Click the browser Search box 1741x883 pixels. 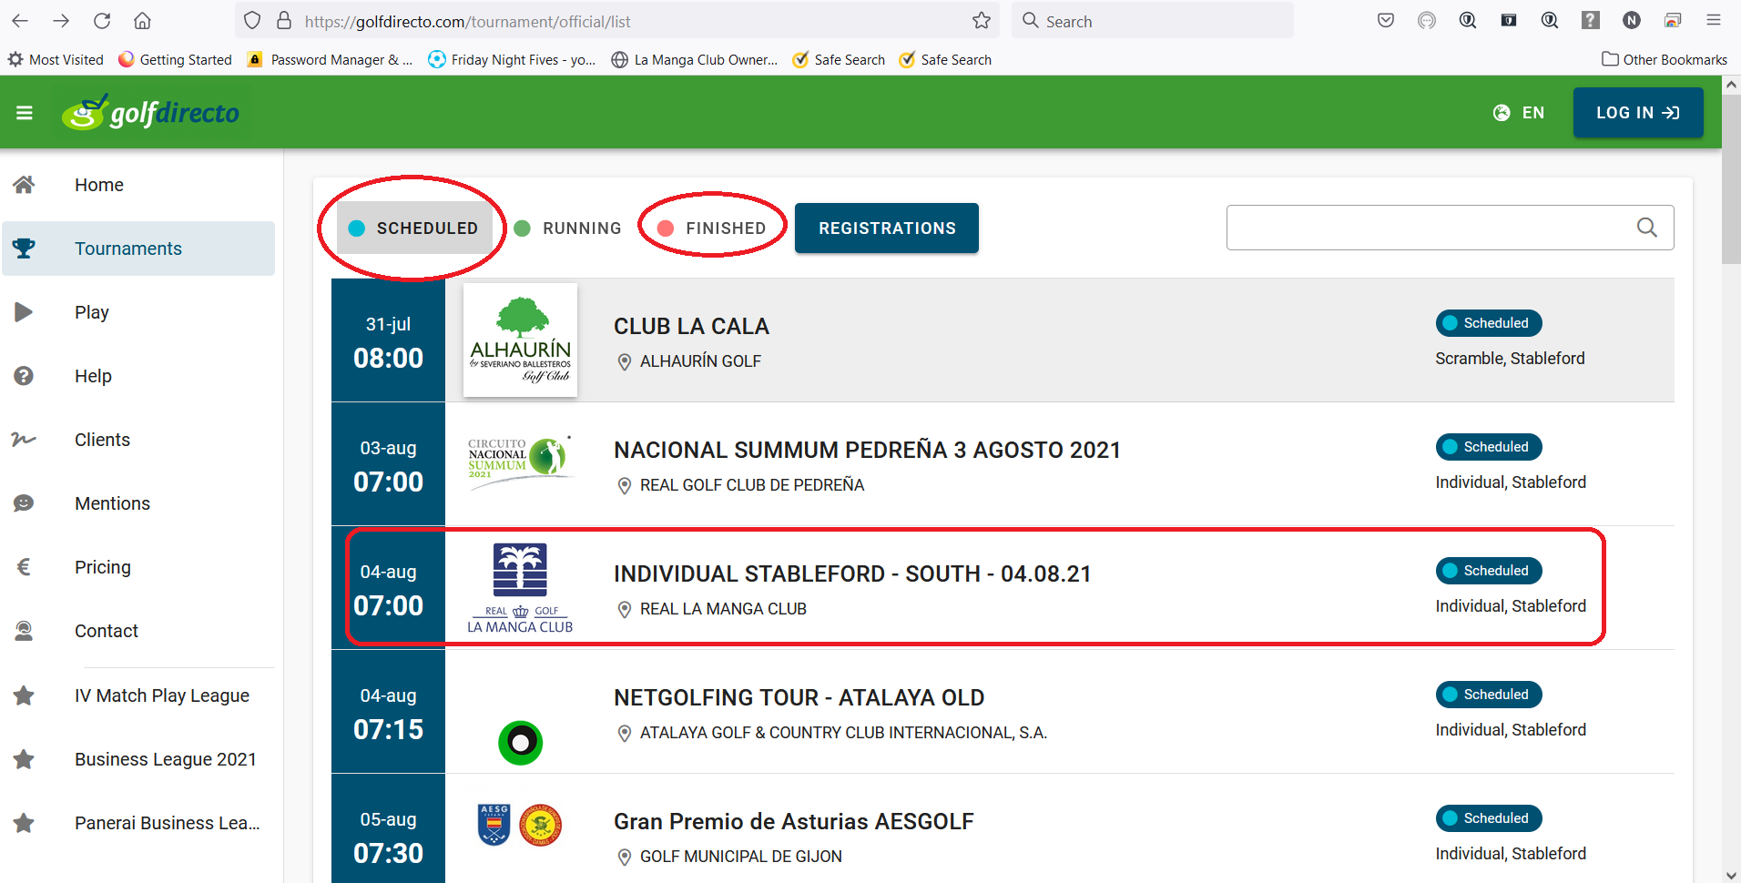pos(1152,20)
